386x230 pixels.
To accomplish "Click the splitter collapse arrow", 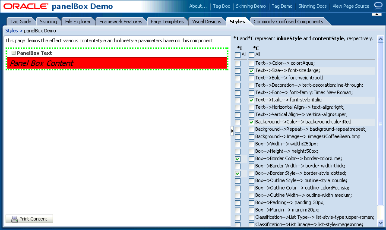I will (x=232, y=131).
